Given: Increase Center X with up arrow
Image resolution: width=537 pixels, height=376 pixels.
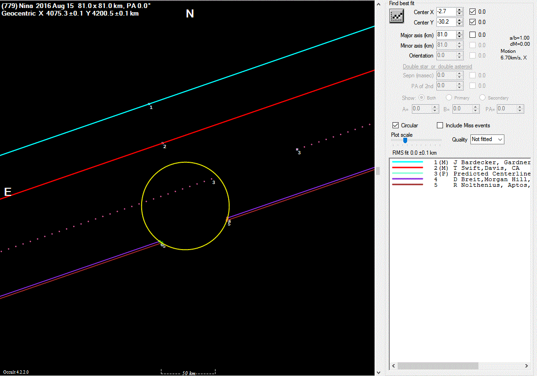Looking at the screenshot, I should point(460,9).
